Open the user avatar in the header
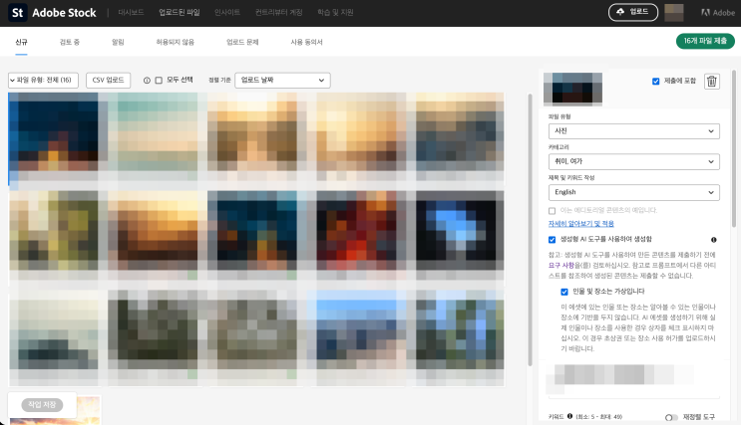 pyautogui.click(x=674, y=13)
